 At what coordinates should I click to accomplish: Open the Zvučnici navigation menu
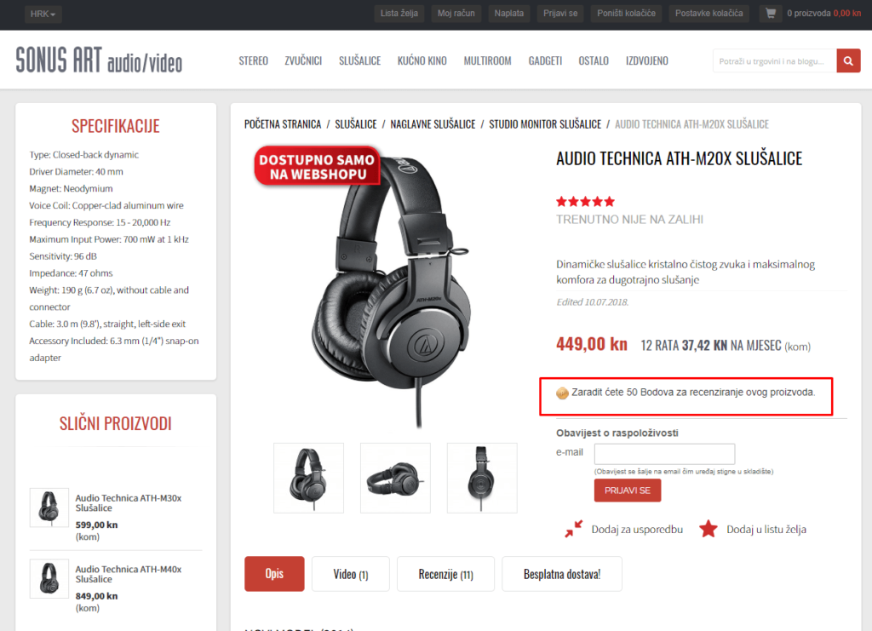click(303, 60)
